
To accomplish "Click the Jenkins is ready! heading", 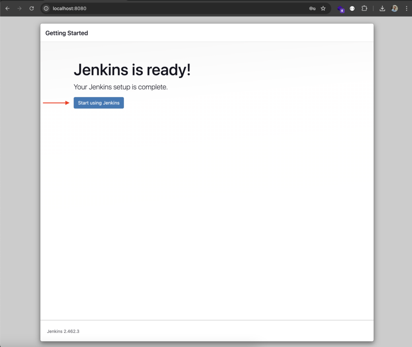I will pyautogui.click(x=132, y=70).
